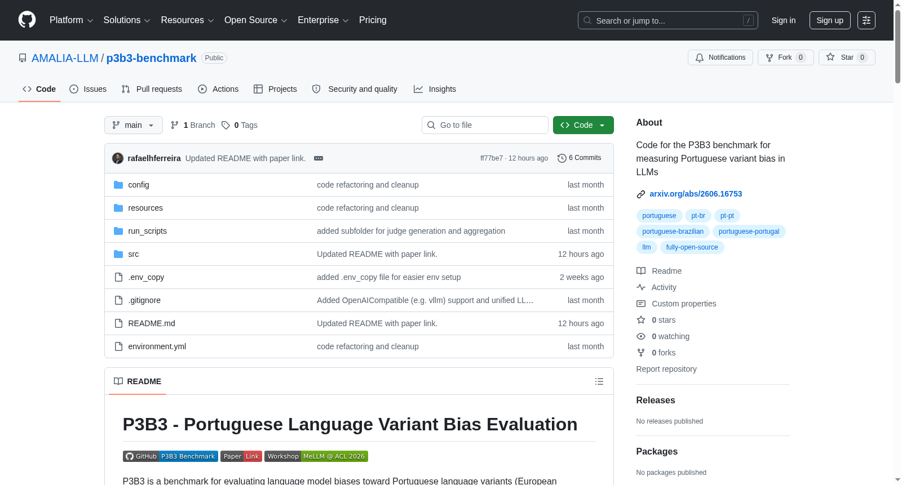Click the eye icon next to watching
The height and width of the screenshot is (485, 902).
pos(641,336)
